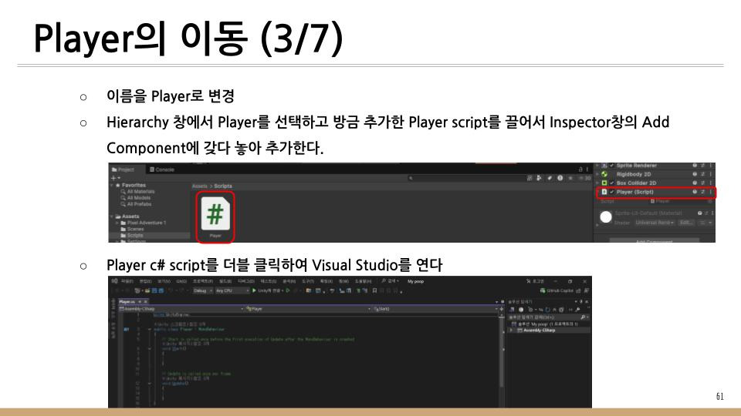Open the Player (Script) component kebab menu
Viewport: 741px width, 416px height.
[710, 192]
